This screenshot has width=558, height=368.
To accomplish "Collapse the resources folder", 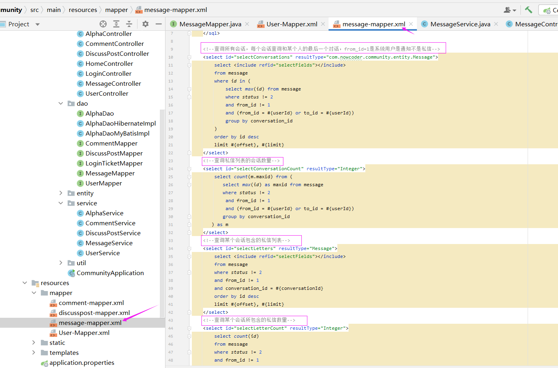I will [25, 283].
